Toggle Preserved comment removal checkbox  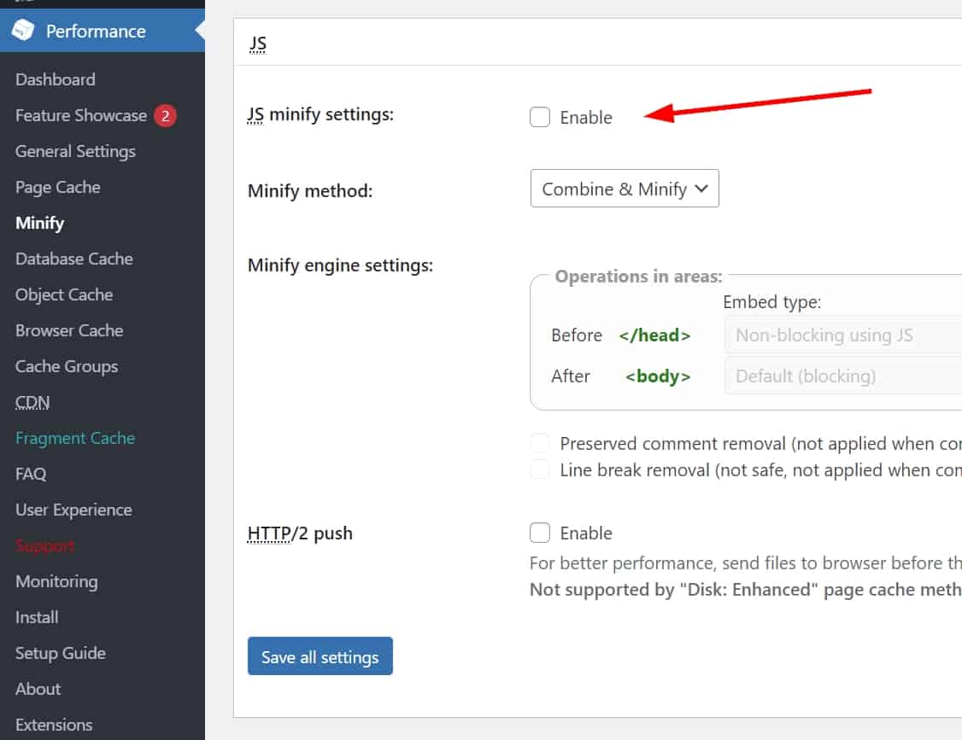coord(540,443)
